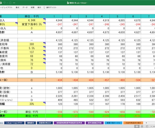Select column header cell 4
The image size is (155, 128).
tap(102, 16)
